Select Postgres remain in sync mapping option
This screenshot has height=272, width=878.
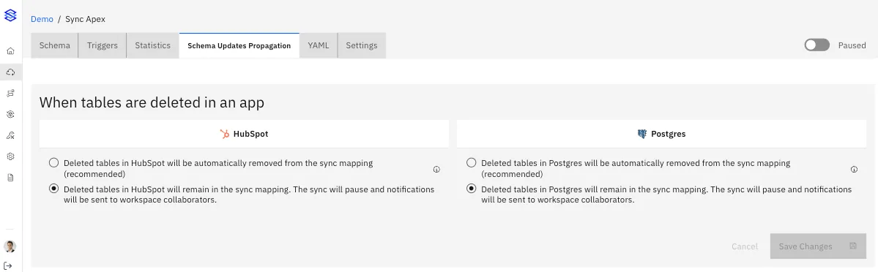[x=472, y=189]
